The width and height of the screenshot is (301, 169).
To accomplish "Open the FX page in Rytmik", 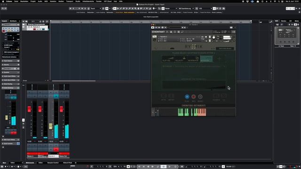I will coord(224,97).
